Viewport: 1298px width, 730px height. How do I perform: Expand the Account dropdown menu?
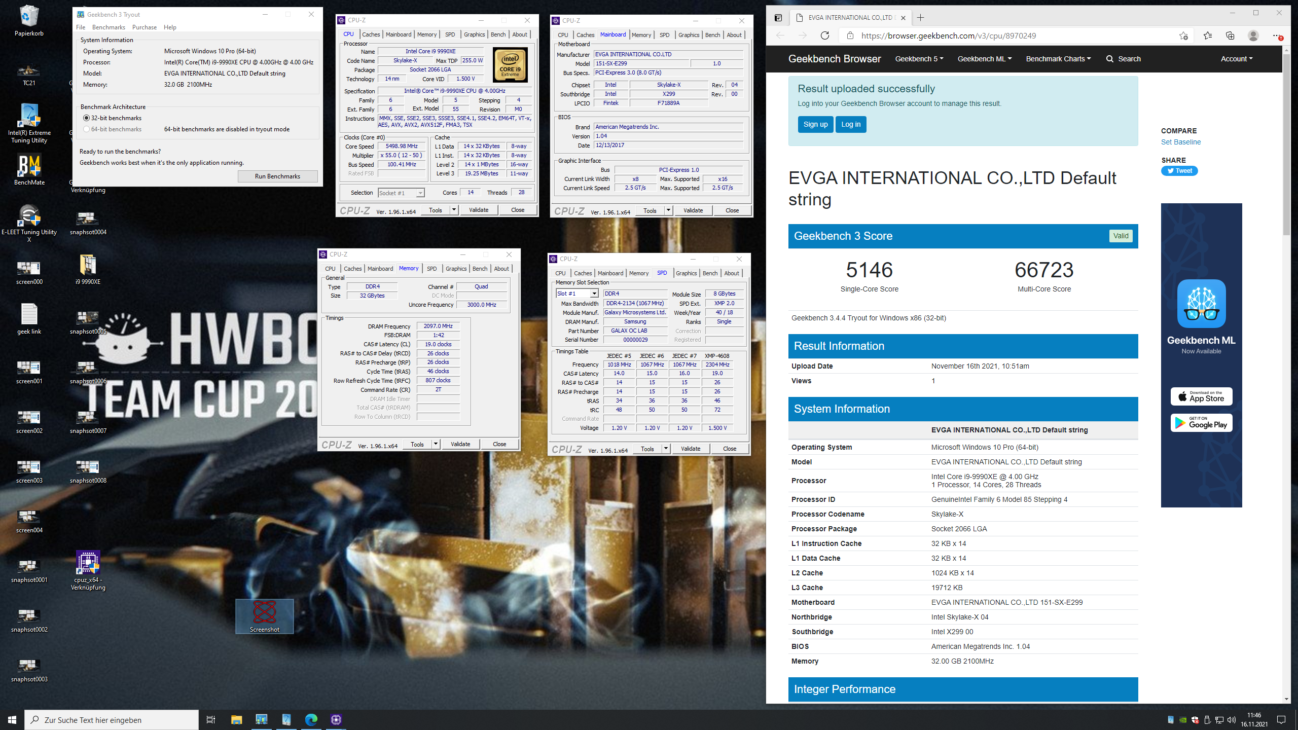click(x=1236, y=59)
